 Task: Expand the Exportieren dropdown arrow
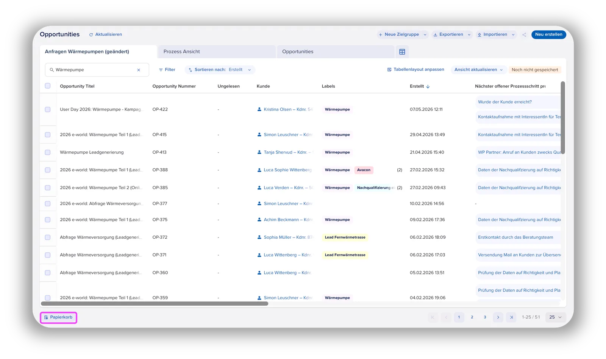469,35
